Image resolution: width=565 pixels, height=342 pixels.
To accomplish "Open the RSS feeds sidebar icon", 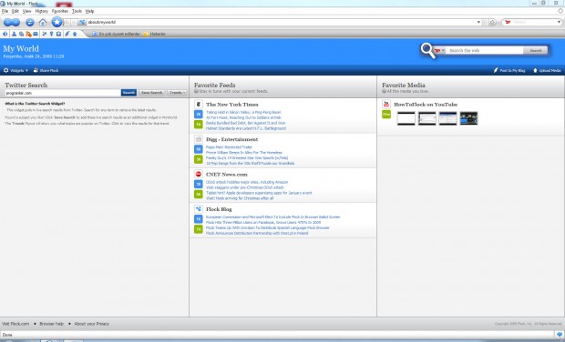I will 29,34.
